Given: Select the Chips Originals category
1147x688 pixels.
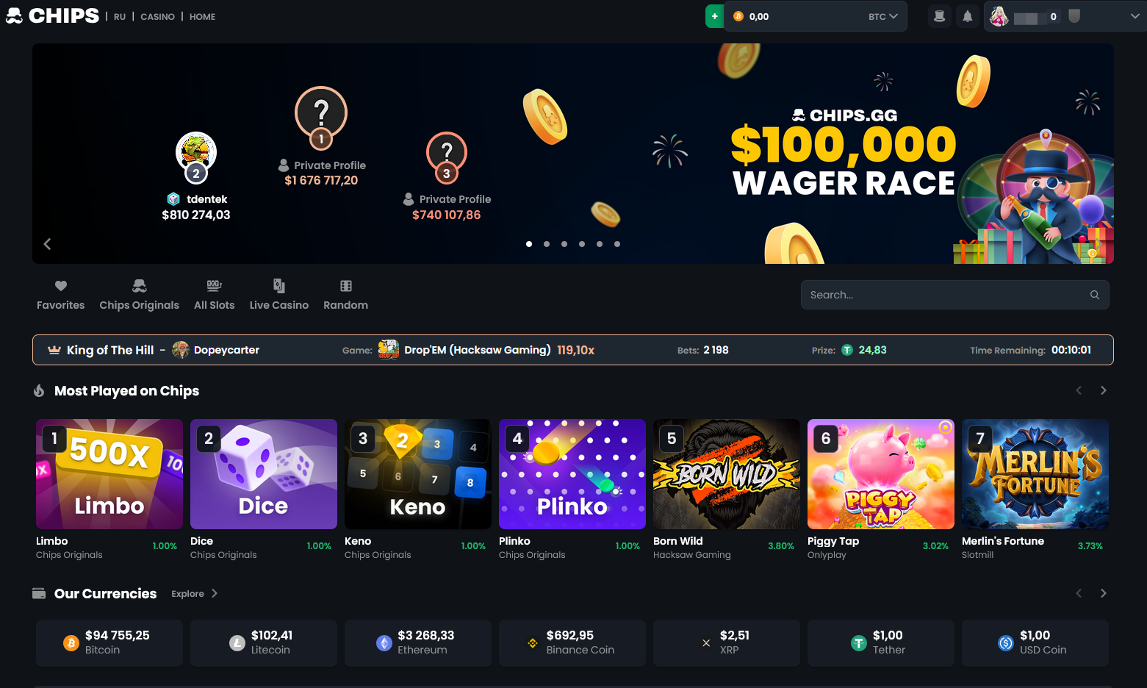Looking at the screenshot, I should click(x=140, y=295).
